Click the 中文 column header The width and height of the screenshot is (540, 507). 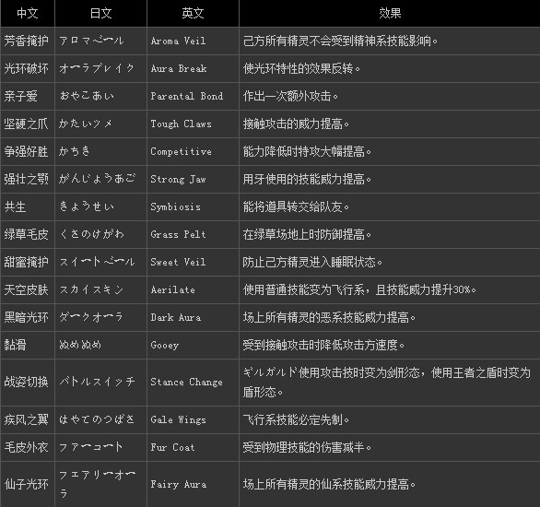(28, 14)
